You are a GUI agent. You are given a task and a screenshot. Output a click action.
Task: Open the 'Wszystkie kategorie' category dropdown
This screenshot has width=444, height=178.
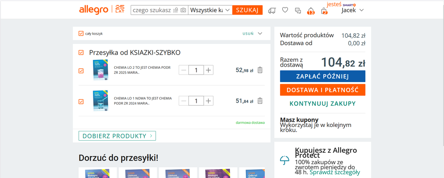coord(210,10)
